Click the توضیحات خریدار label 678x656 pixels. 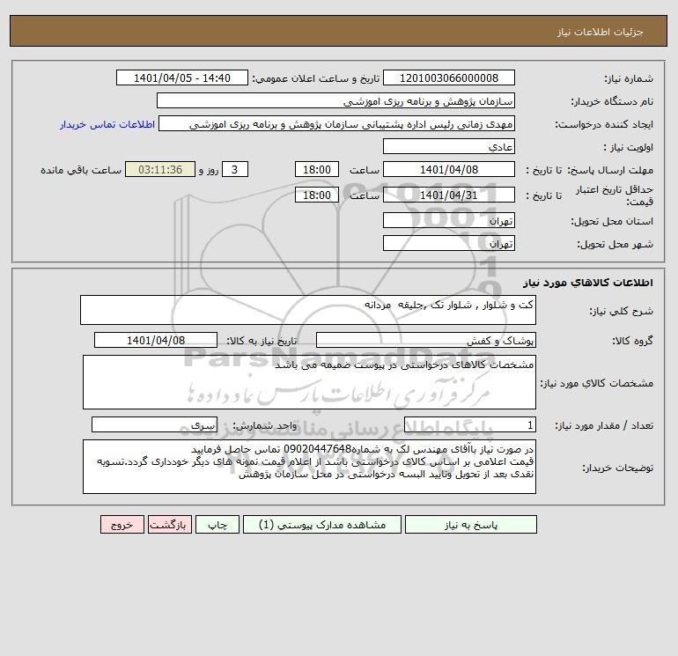[617, 468]
